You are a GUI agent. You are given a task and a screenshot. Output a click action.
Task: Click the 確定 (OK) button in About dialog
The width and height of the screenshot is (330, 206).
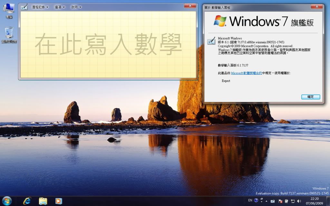pyautogui.click(x=311, y=97)
